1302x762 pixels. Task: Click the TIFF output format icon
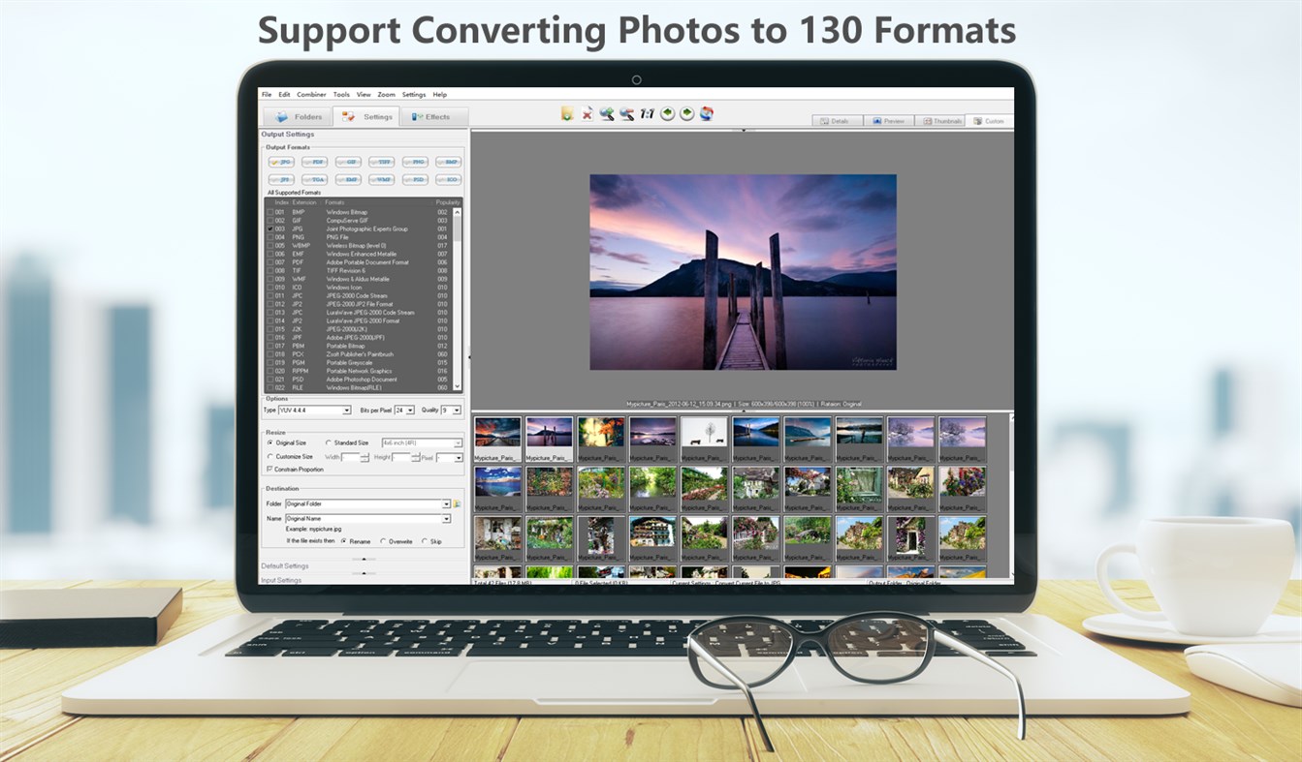[x=381, y=162]
